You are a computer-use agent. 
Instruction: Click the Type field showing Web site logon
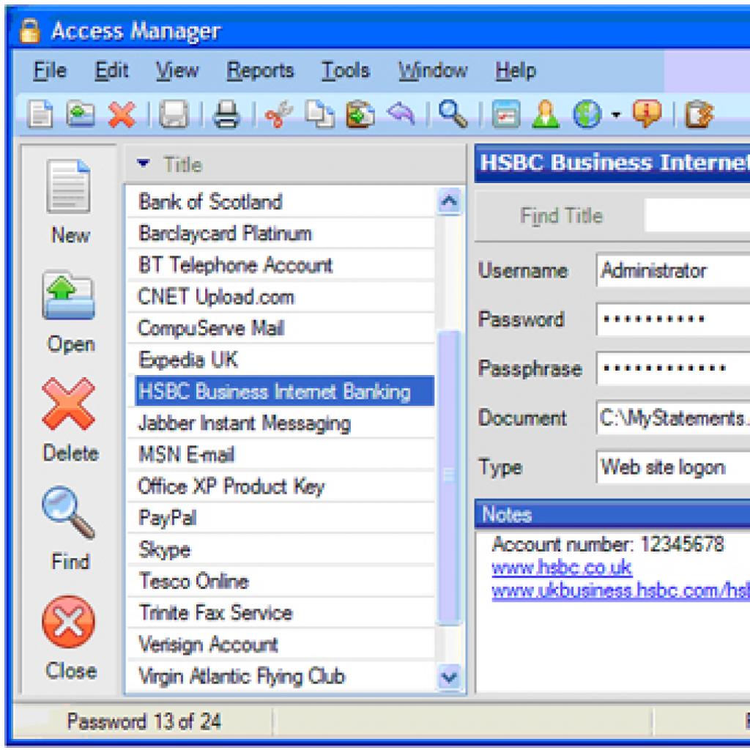click(x=673, y=467)
